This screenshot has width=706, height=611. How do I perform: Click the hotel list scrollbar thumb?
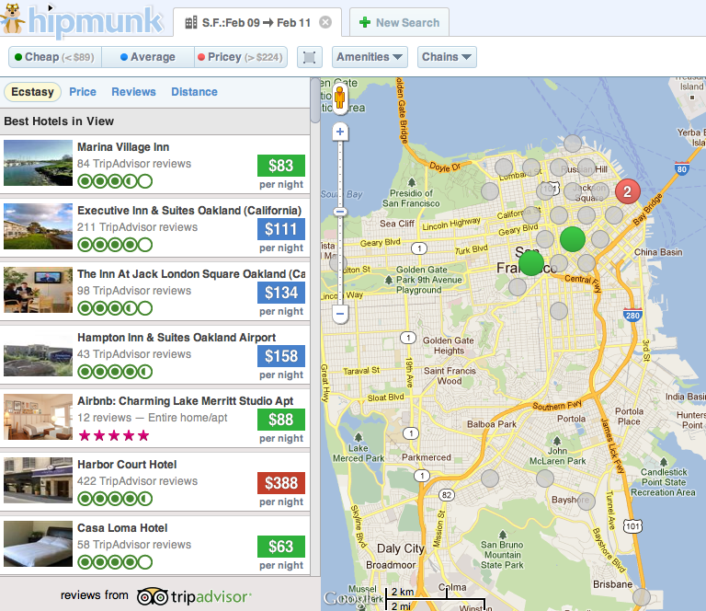coord(315,100)
